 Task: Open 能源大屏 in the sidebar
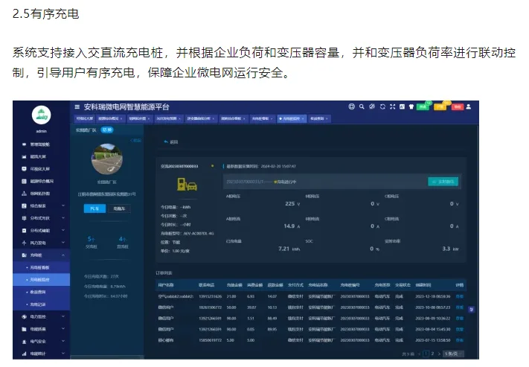[38, 156]
